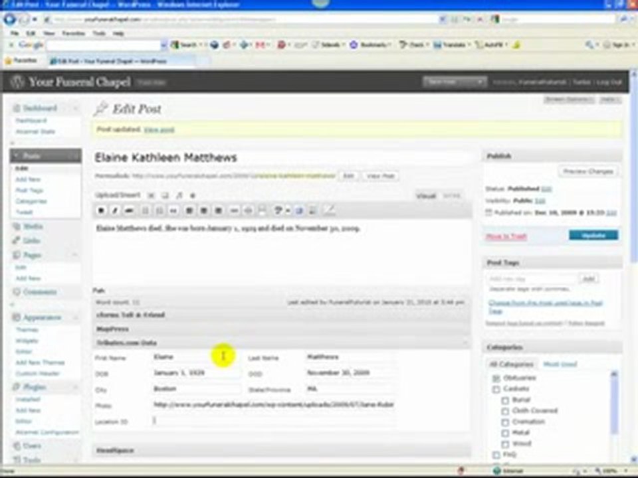Screen dimensions: 638x478
Task: Click the Back button in the browser
Action: [10, 19]
